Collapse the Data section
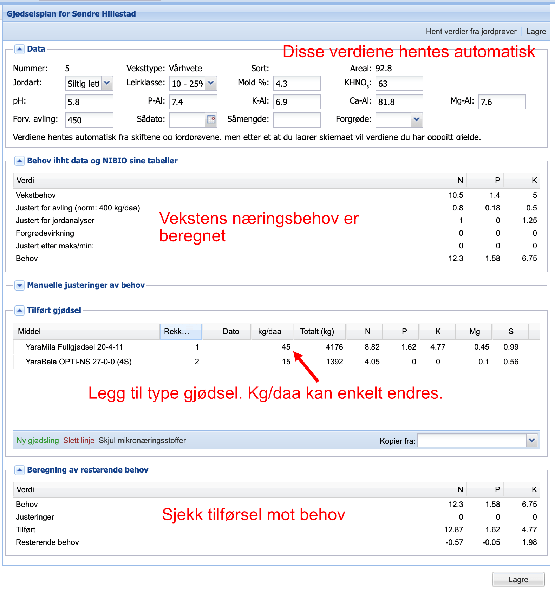Screen dimensions: 555x592 tap(20, 49)
